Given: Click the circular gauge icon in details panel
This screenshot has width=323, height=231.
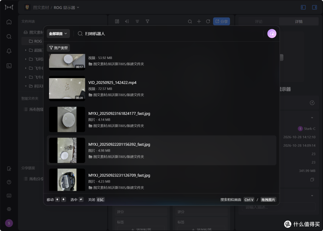Looking at the screenshot, I should pos(312,103).
